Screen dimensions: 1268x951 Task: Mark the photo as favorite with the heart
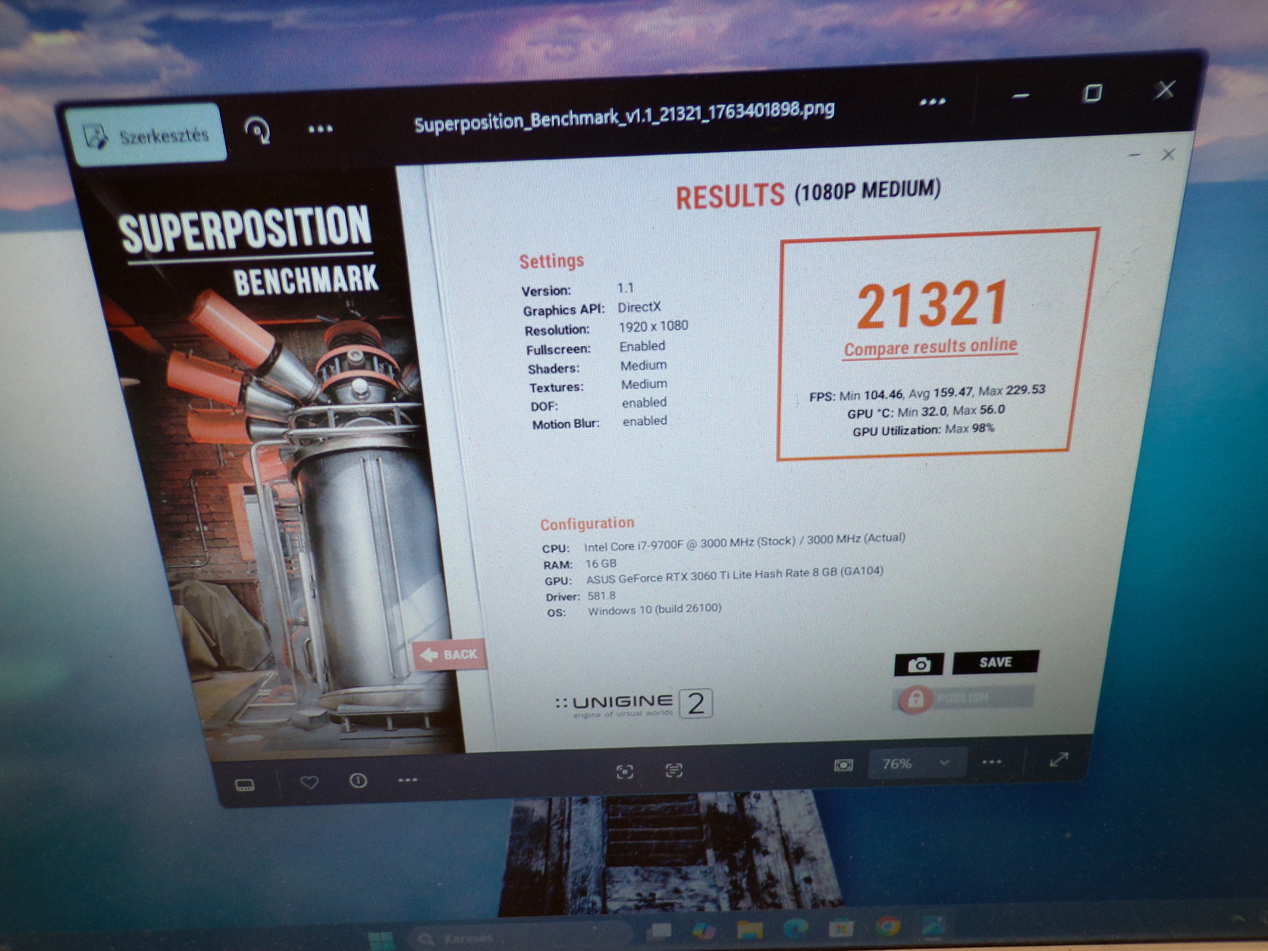pyautogui.click(x=309, y=782)
